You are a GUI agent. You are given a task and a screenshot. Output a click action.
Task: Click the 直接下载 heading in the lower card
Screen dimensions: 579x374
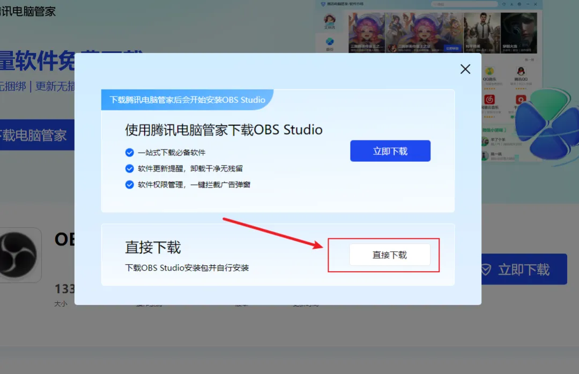153,248
